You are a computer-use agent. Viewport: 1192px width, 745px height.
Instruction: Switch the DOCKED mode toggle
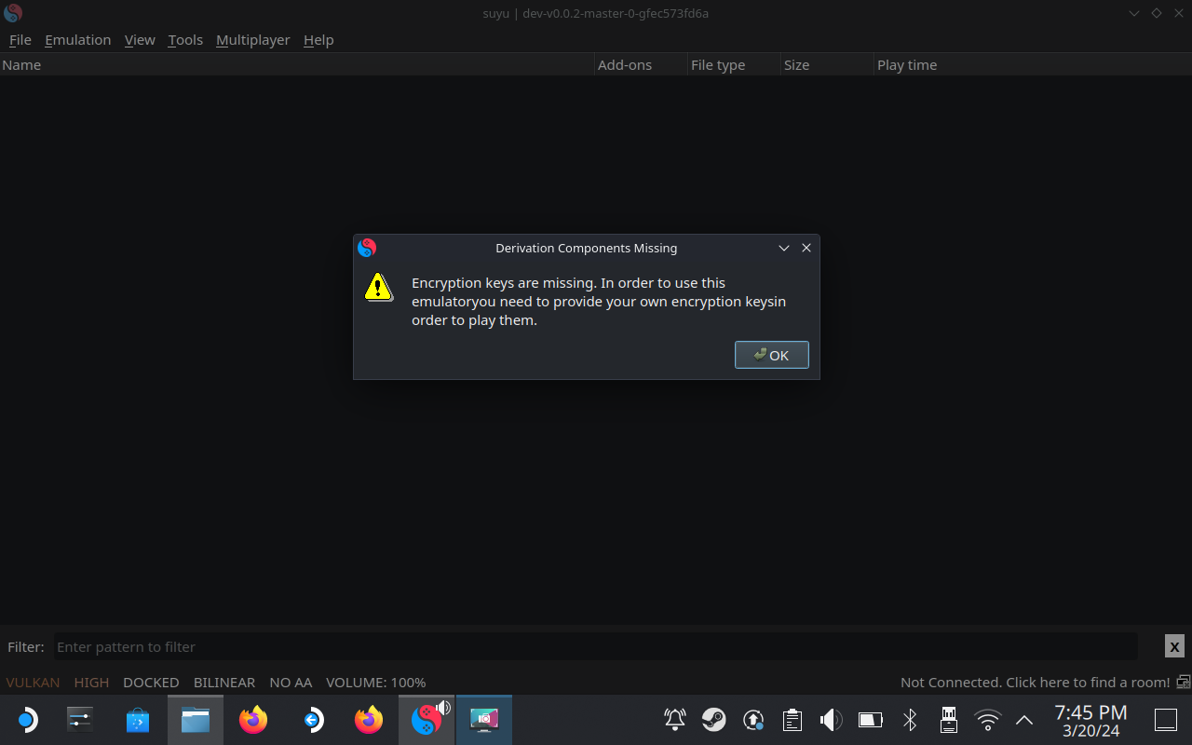(x=151, y=683)
